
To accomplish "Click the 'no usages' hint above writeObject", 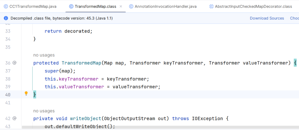I will pos(44,111).
